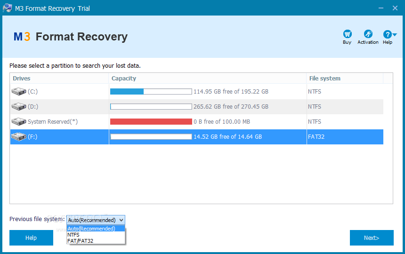Expand the arrow next to Help icon
Viewport: 405px width, 254px height.
pos(395,34)
